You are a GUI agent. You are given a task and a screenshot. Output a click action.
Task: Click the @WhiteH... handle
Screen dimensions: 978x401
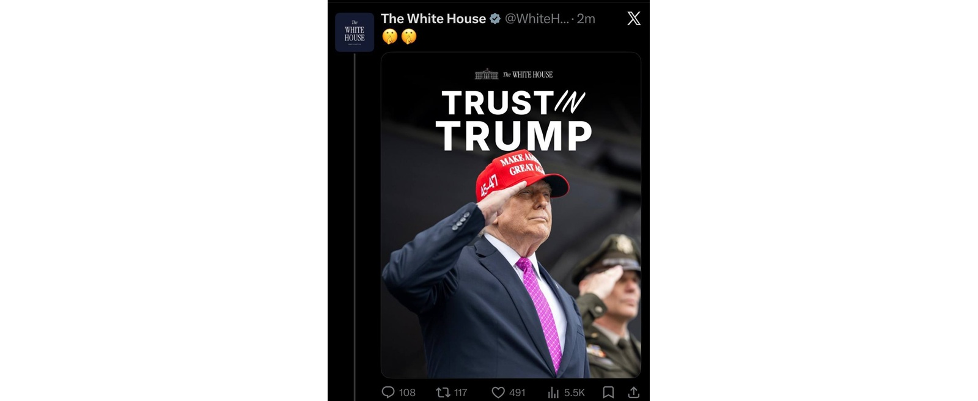pyautogui.click(x=537, y=19)
